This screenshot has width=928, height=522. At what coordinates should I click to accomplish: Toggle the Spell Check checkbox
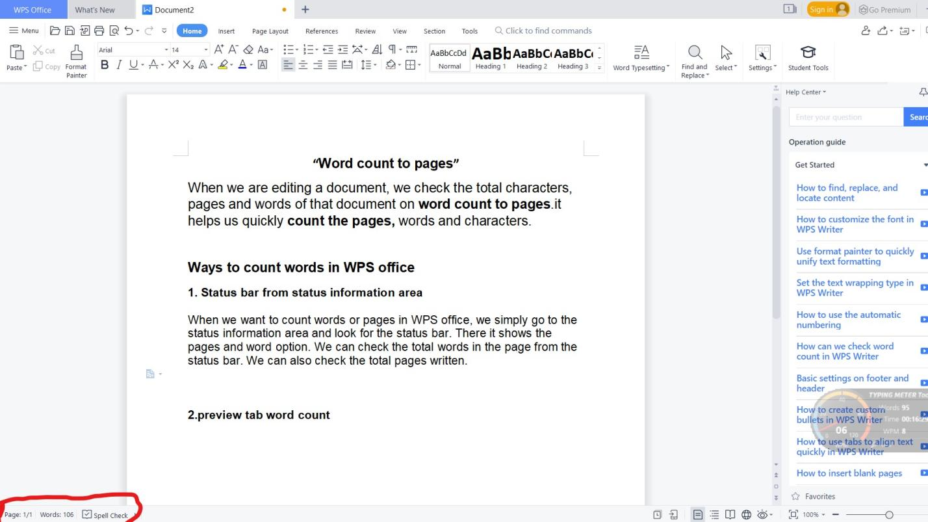tap(87, 514)
